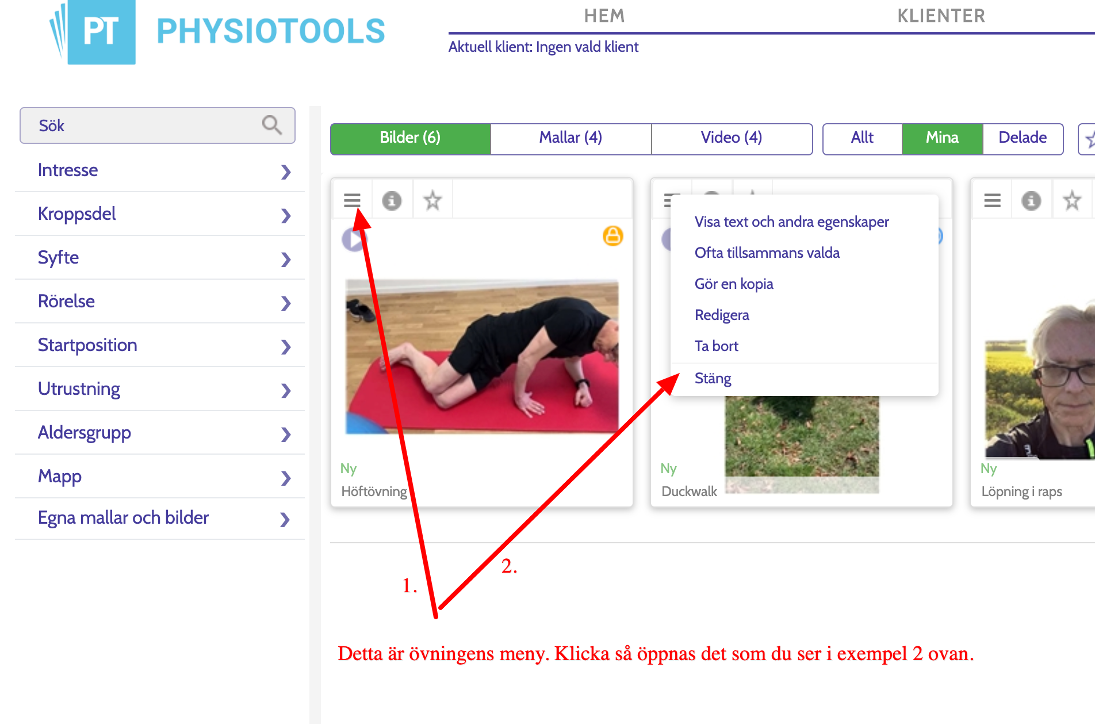Switch to the Mallar (4) tab

pos(571,139)
